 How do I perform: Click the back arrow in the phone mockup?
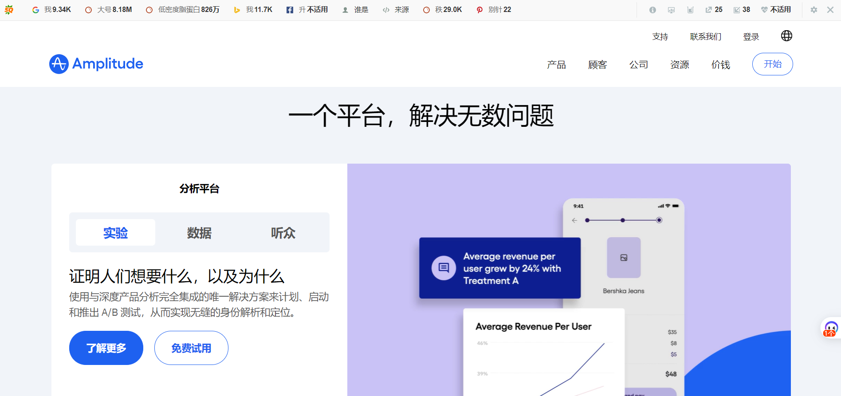(574, 220)
